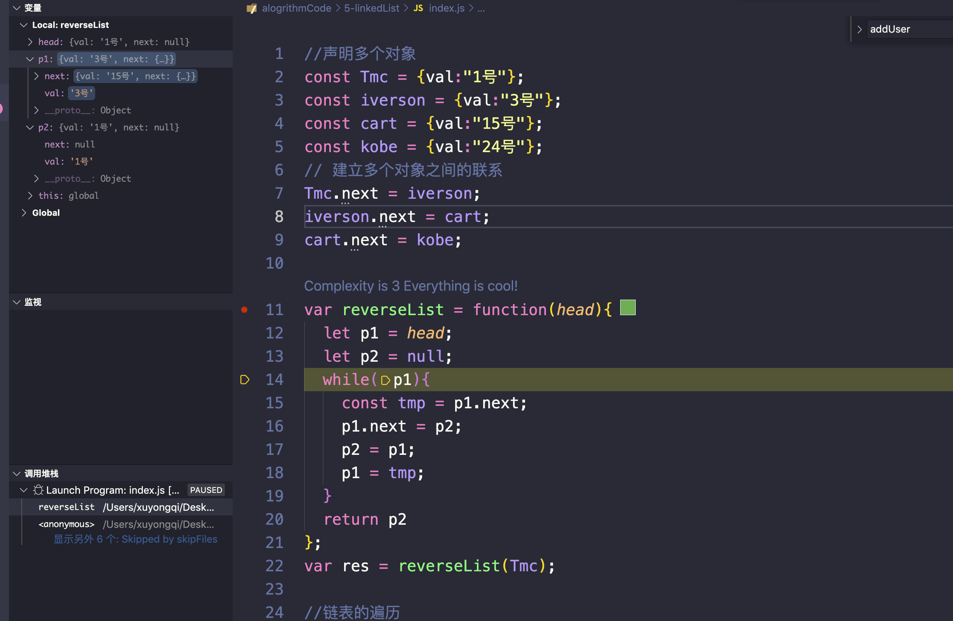Collapse the p2 variable entry
This screenshot has height=621, width=953.
(30, 127)
